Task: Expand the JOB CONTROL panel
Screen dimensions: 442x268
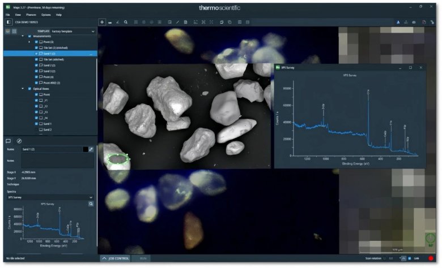Action: 116,258
